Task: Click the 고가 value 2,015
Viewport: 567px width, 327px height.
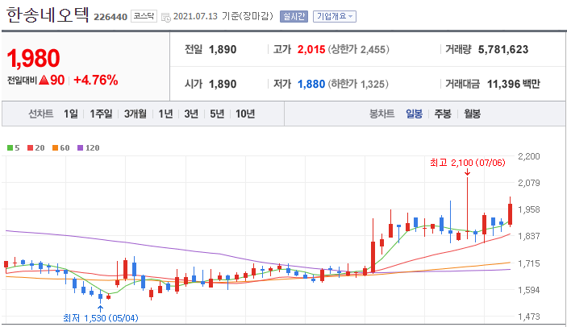Action: (311, 49)
